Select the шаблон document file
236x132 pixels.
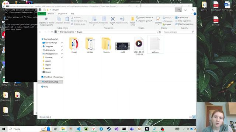155,45
